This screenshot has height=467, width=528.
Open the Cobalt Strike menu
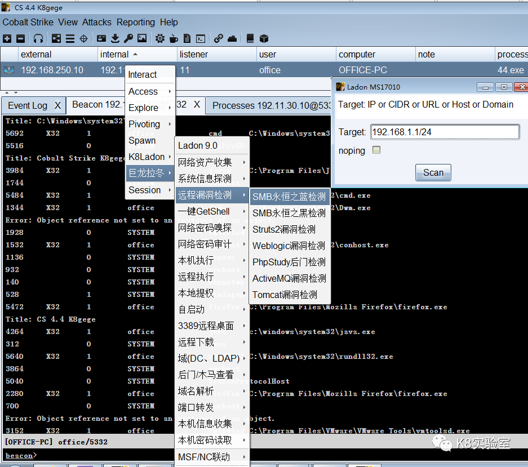coord(28,22)
